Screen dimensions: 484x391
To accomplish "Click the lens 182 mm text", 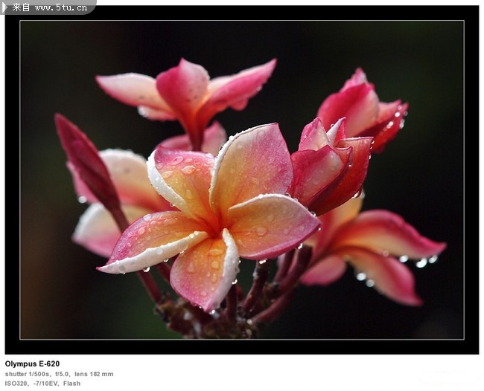I will coord(94,374).
